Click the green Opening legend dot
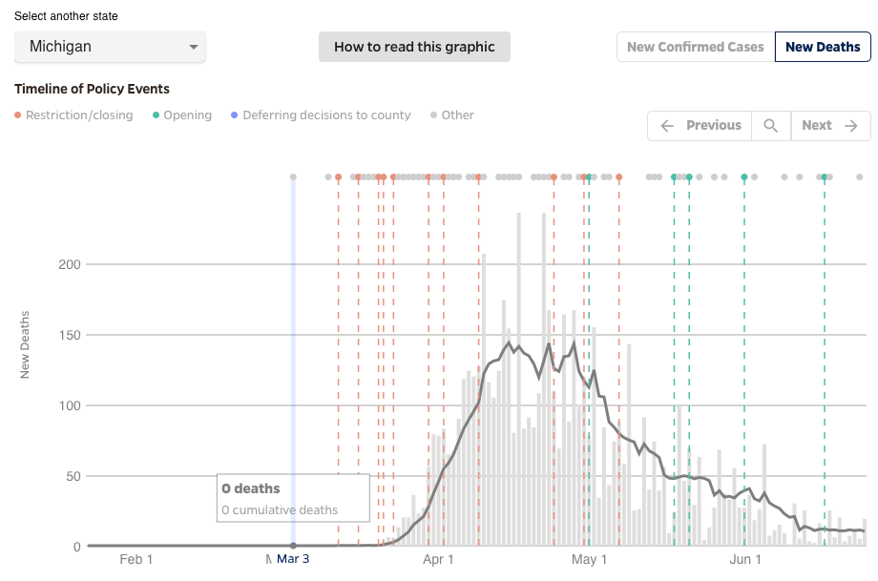Image resolution: width=878 pixels, height=581 pixels. tap(156, 115)
